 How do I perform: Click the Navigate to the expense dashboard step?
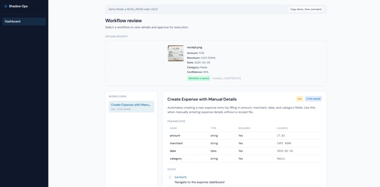click(199, 182)
